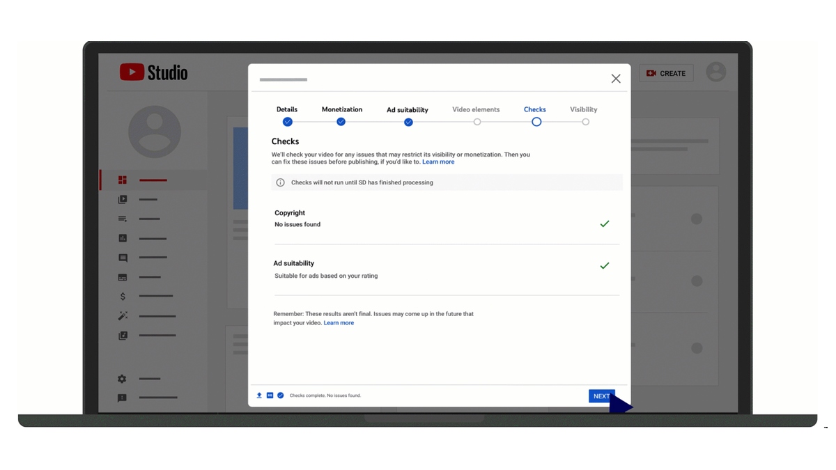Open Monetization using the dollar icon
836x470 pixels.
point(123,296)
